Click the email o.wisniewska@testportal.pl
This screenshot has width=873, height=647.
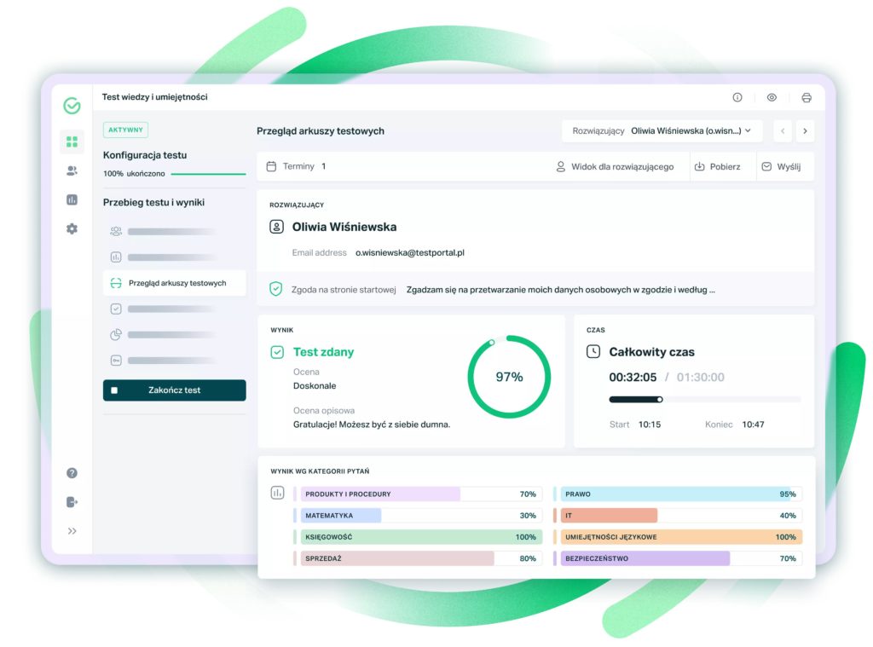coord(410,253)
